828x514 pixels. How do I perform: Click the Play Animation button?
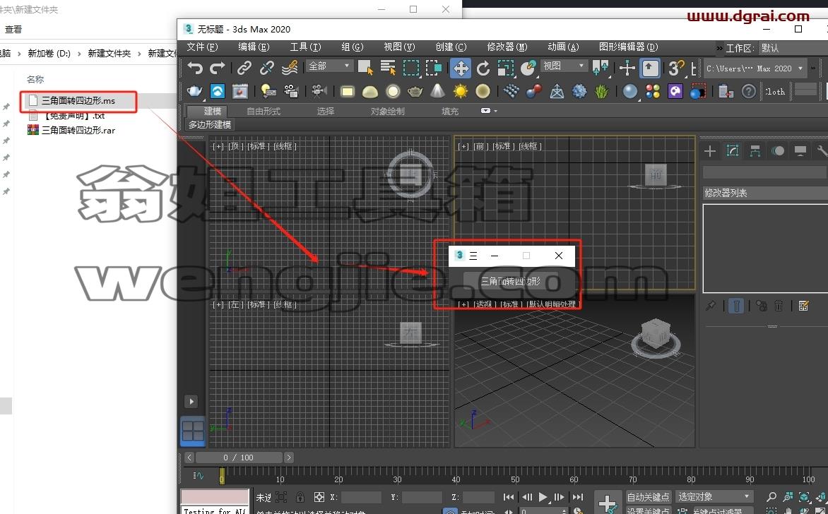543,496
